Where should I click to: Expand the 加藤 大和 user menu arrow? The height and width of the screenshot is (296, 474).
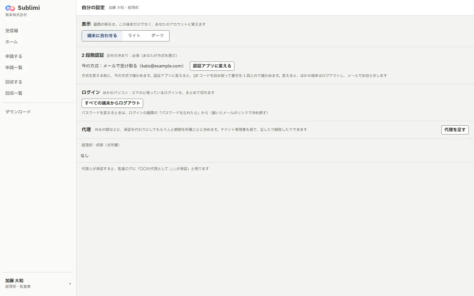[x=70, y=284]
